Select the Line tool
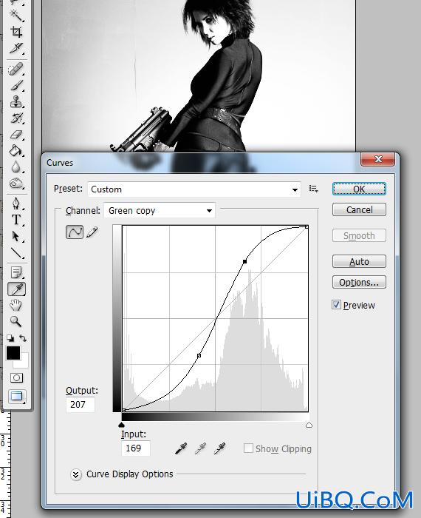Screen dimensions: 421x518 (x=16, y=253)
